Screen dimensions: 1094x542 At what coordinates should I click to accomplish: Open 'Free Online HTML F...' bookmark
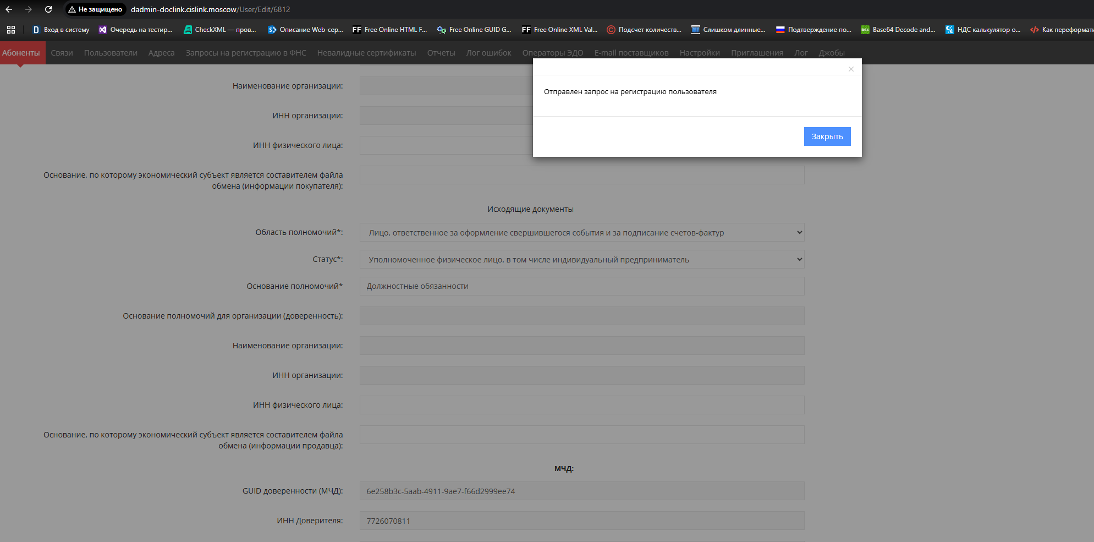pos(390,30)
